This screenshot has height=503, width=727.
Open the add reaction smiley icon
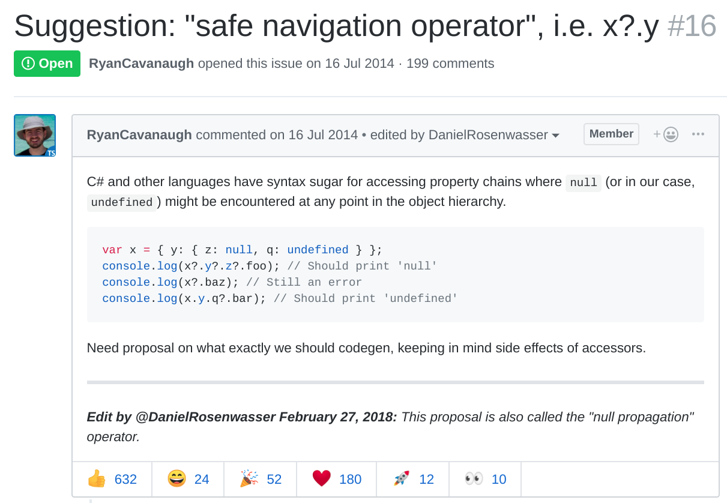pyautogui.click(x=666, y=134)
